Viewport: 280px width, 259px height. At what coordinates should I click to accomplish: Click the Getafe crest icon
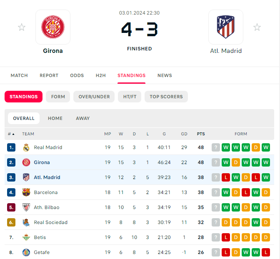coord(26,252)
